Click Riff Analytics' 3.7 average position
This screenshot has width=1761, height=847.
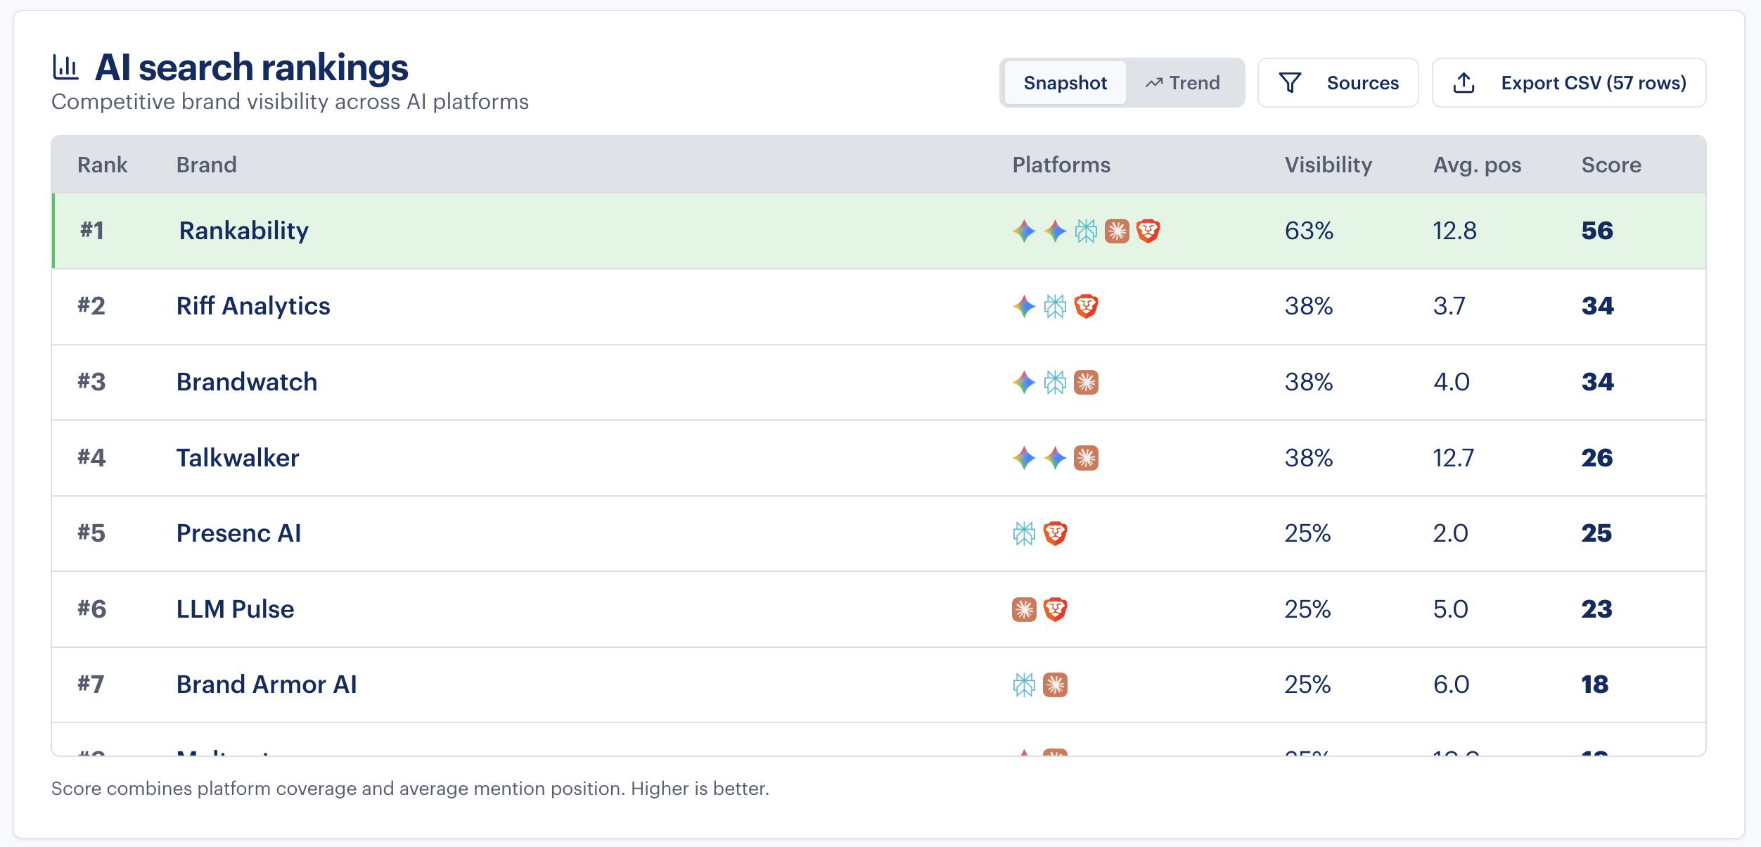1449,306
